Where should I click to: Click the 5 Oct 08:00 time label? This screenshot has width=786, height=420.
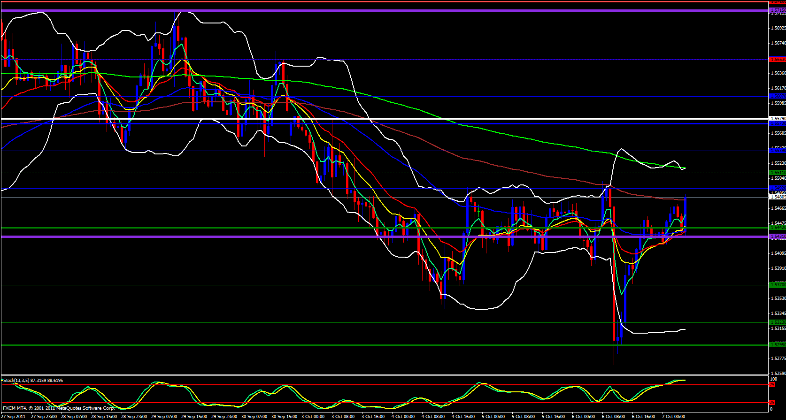coord(523,417)
